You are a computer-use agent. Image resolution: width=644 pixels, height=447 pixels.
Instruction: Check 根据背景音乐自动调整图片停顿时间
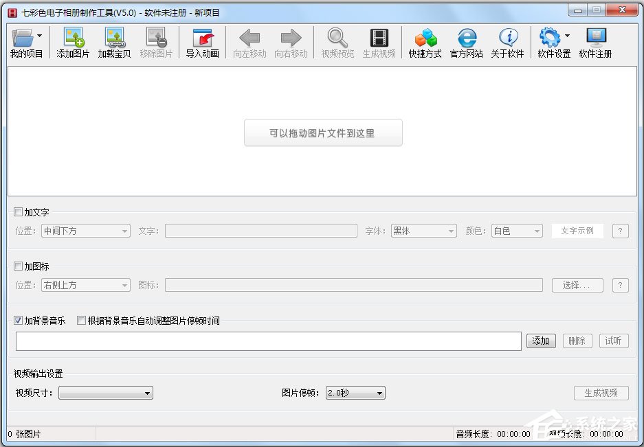click(81, 321)
